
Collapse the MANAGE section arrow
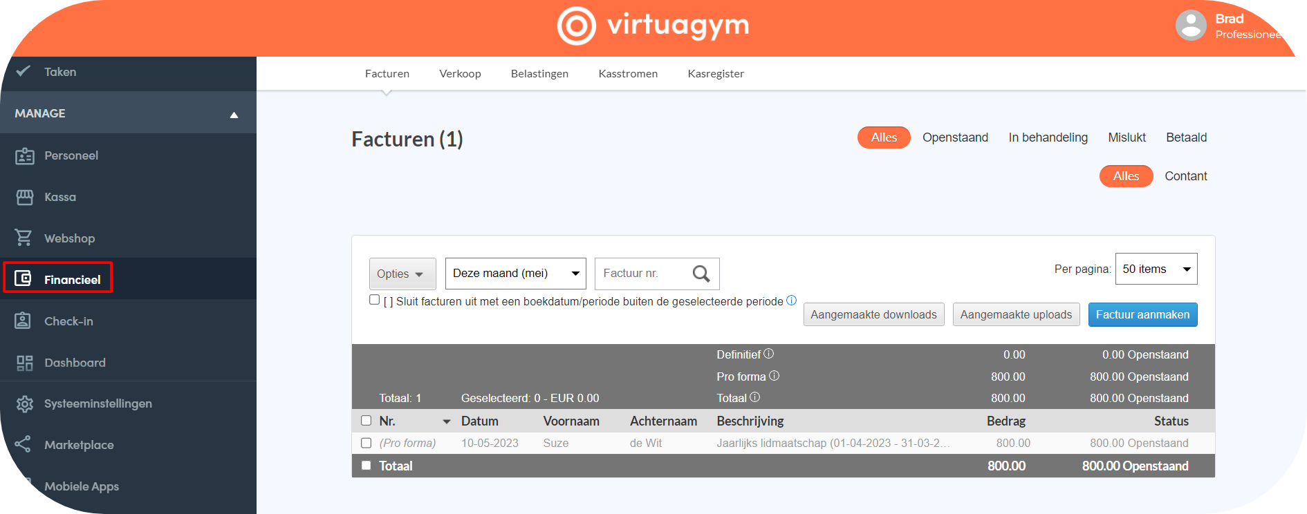click(234, 115)
